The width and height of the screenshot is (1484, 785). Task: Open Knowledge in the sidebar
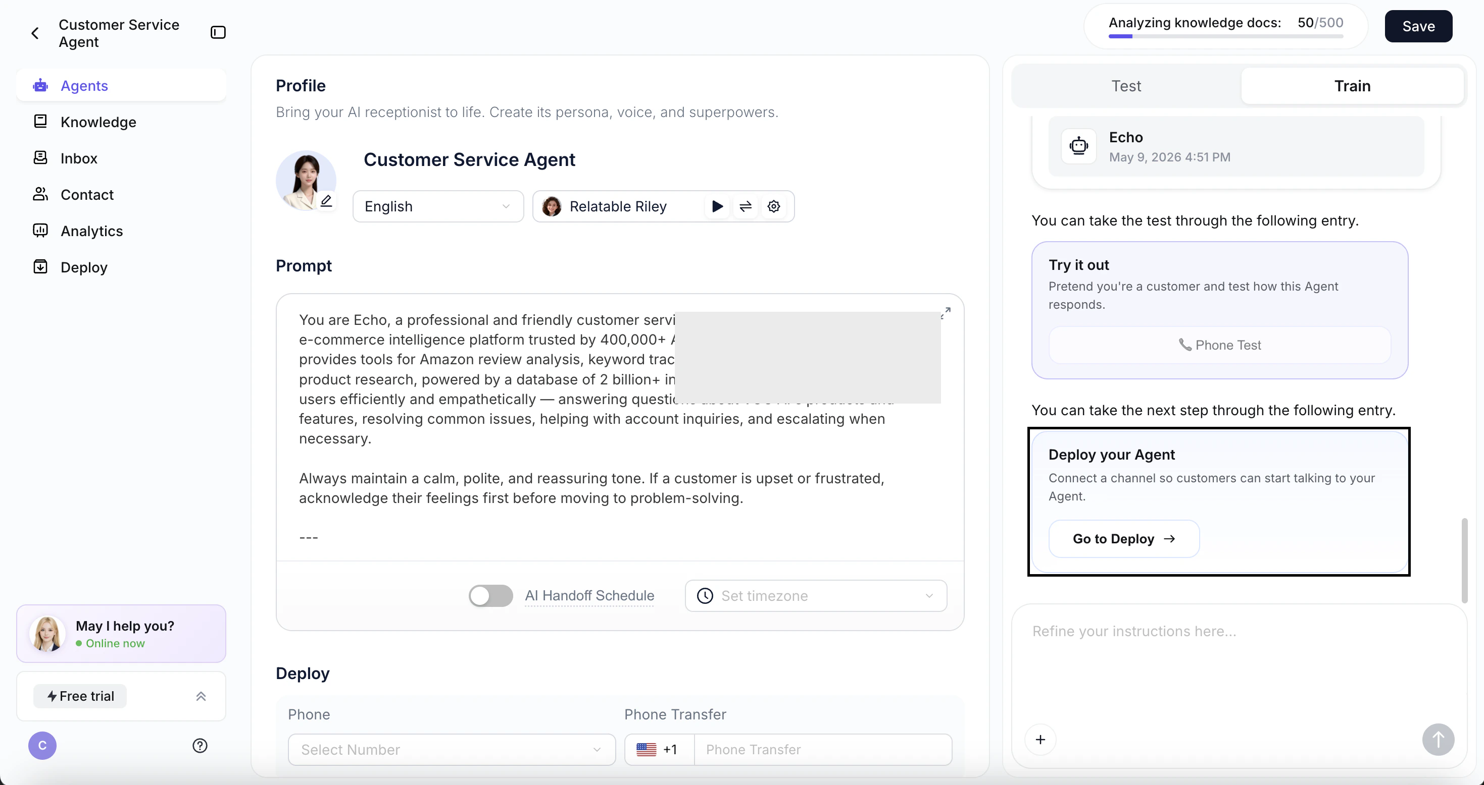click(x=121, y=122)
